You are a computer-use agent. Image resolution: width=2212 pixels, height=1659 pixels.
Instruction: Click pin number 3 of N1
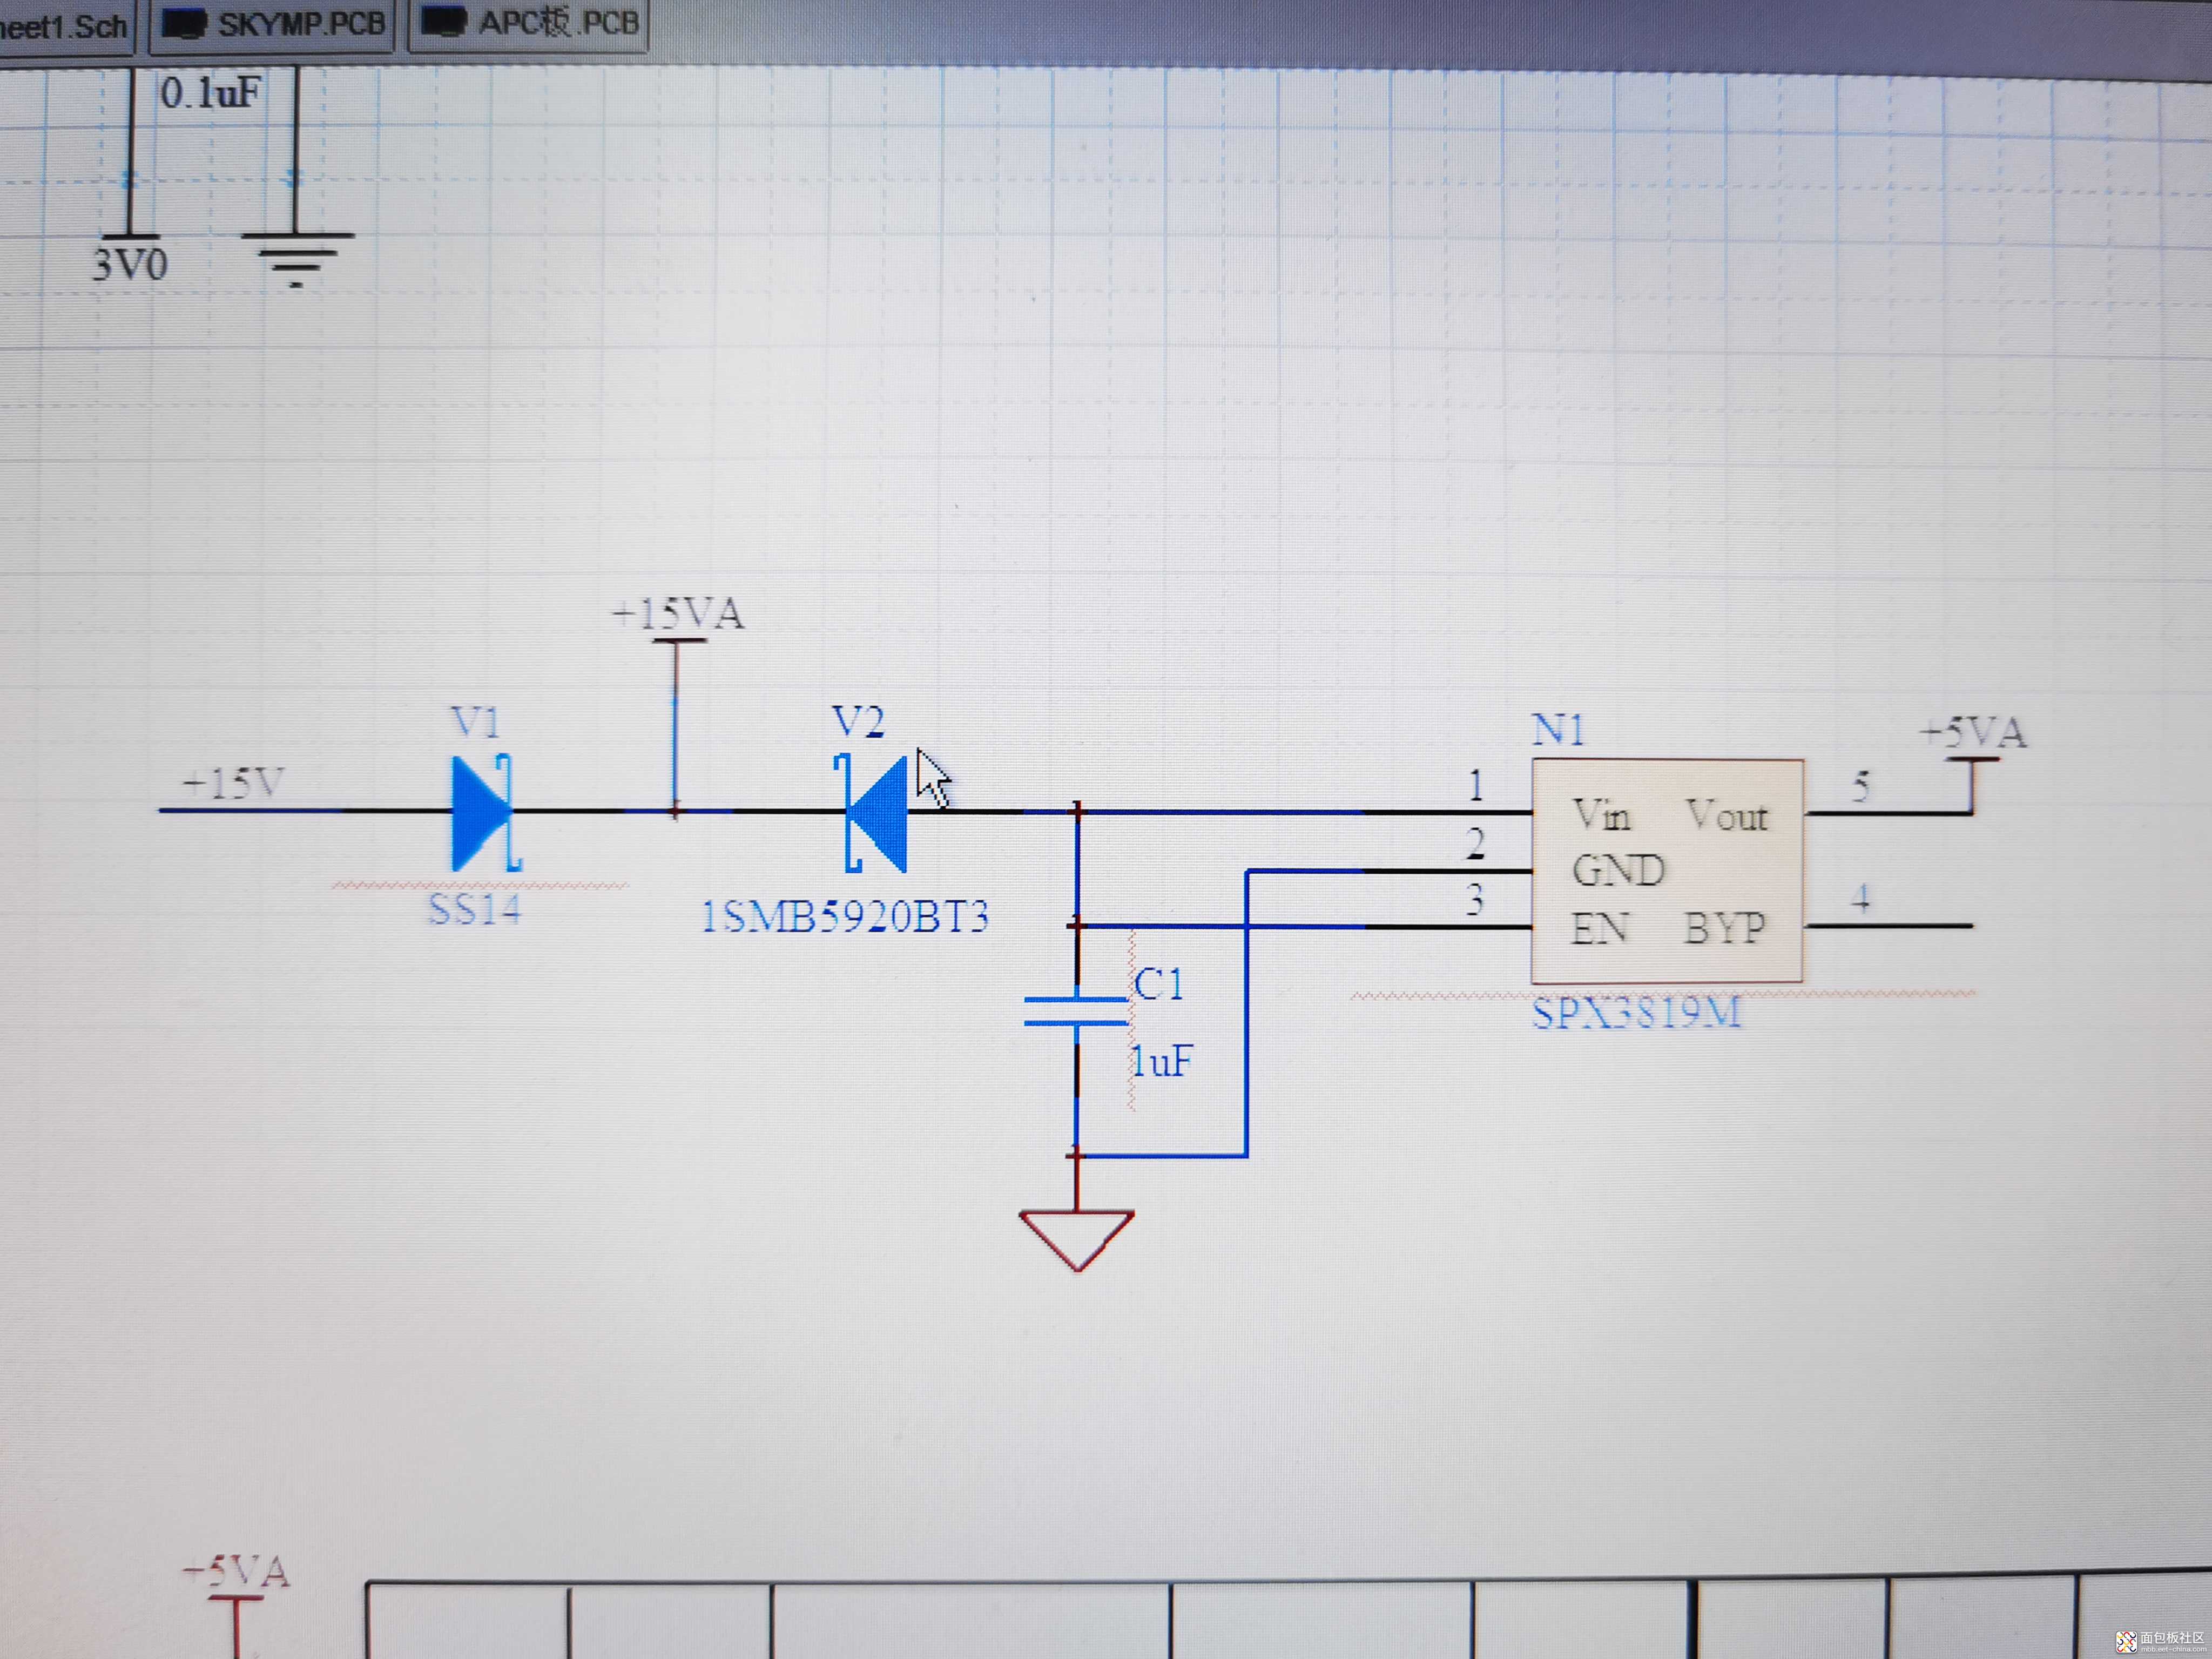1475,899
